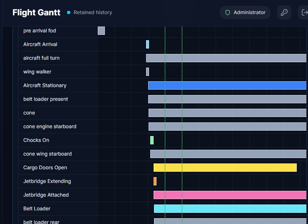The height and width of the screenshot is (224, 308).
Task: Select the cyan Belt Loader bar
Action: [x=230, y=209]
